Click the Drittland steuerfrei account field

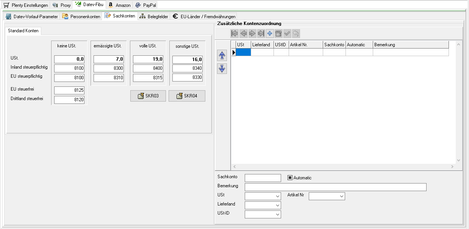point(69,100)
